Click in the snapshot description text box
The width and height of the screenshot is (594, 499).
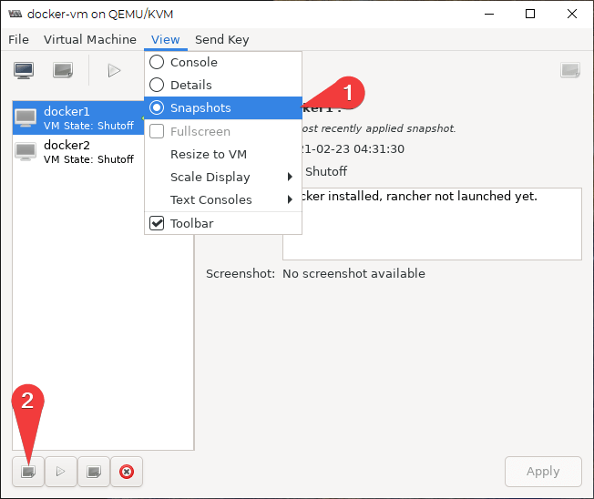pyautogui.click(x=432, y=224)
